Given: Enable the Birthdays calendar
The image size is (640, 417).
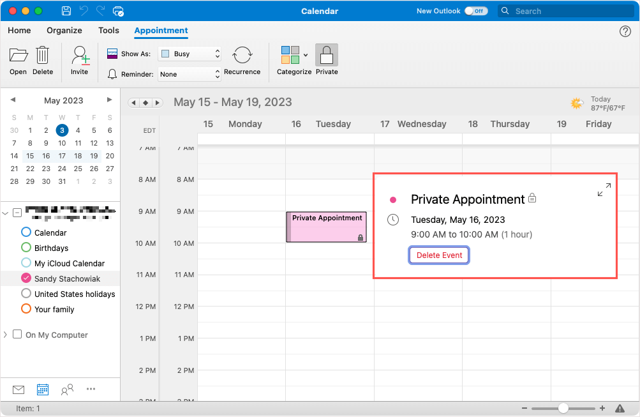Looking at the screenshot, I should coord(26,248).
